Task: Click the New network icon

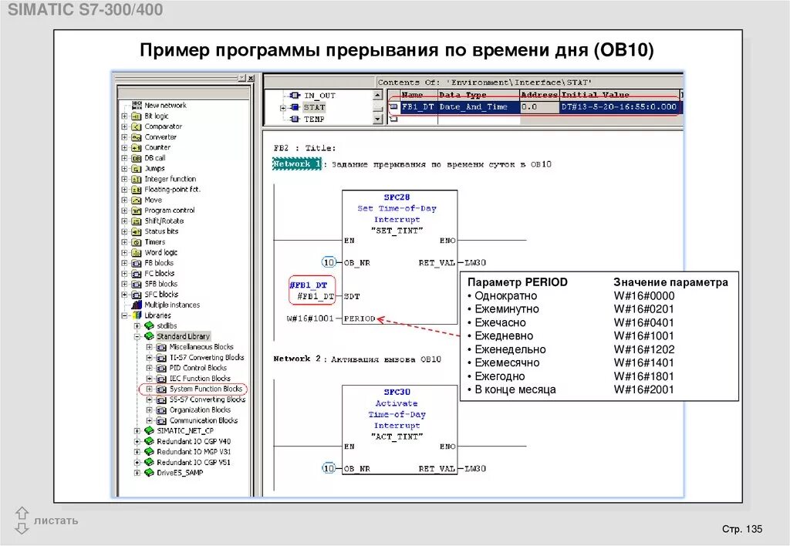Action: coord(137,106)
